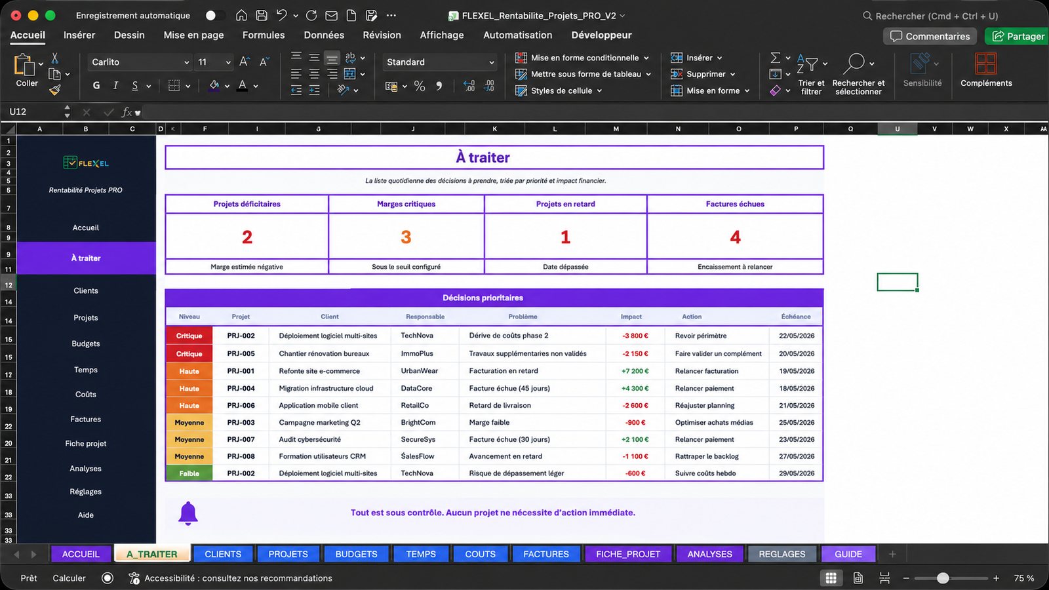Click the decrease indent icon
1049x590 pixels.
296,90
